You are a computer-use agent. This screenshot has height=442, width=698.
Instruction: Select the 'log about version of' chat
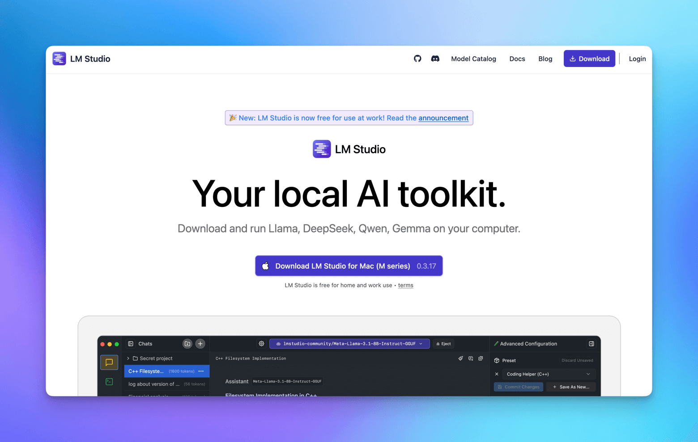pyautogui.click(x=166, y=384)
